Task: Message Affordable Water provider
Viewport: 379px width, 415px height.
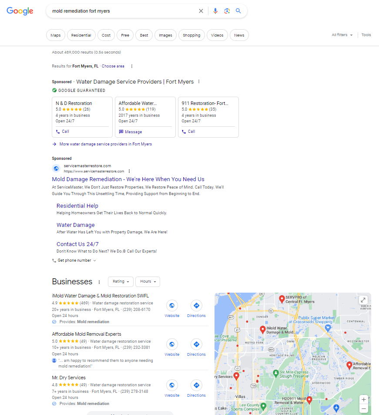Action: coord(131,132)
